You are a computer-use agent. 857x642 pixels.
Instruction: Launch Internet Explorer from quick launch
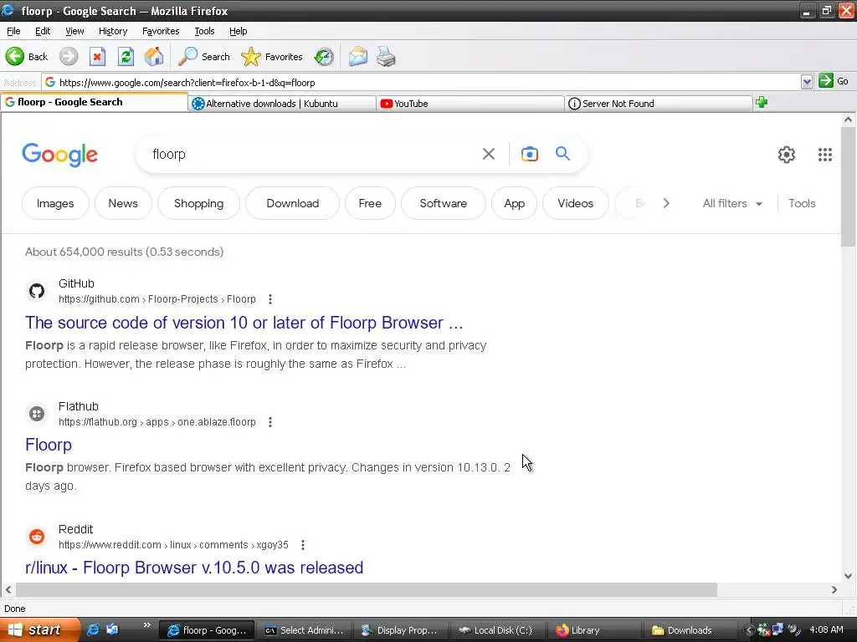tap(93, 629)
